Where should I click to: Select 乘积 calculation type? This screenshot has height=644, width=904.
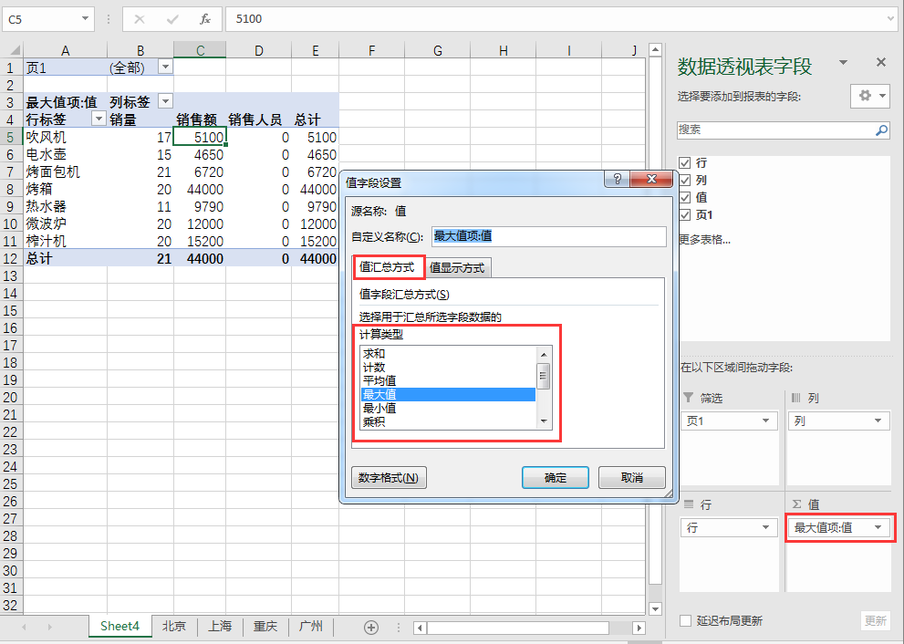tap(448, 422)
